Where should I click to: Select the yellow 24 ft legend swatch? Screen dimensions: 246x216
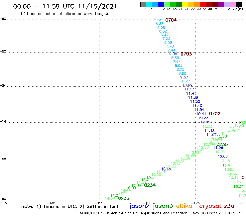click(185, 4)
